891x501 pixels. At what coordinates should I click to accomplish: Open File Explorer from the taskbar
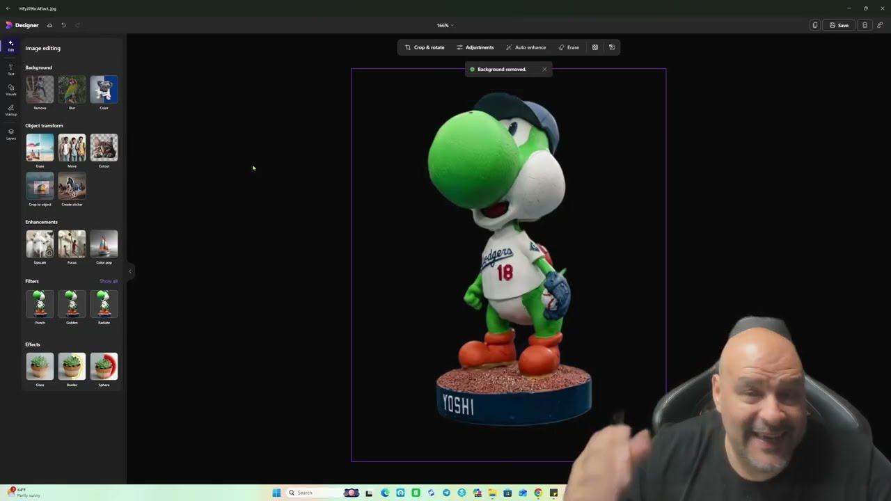pyautogui.click(x=492, y=493)
